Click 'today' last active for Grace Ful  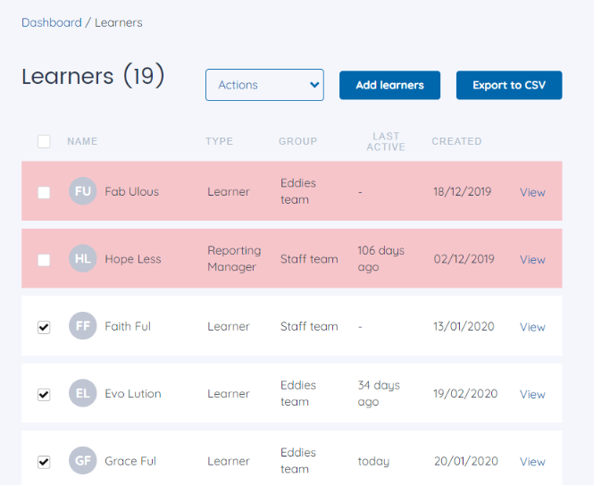coord(373,461)
